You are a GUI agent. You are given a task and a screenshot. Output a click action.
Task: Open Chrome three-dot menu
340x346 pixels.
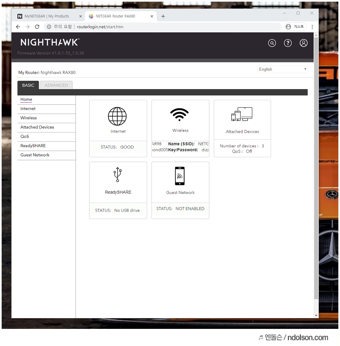pos(312,27)
